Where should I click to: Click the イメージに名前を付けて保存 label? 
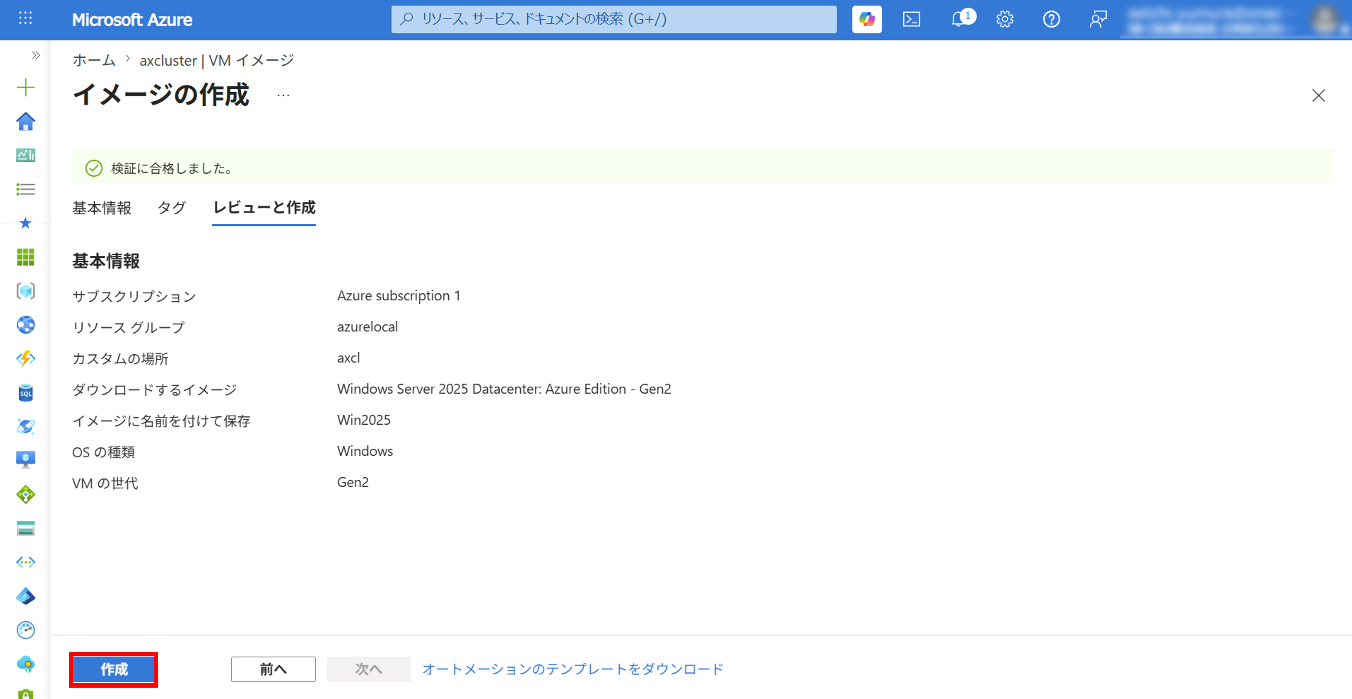[162, 421]
